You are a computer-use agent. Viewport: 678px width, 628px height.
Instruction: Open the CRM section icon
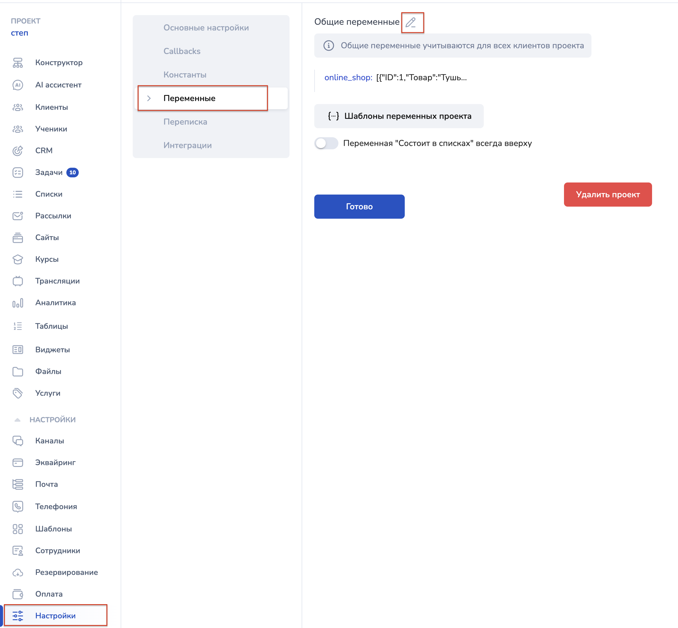(18, 151)
